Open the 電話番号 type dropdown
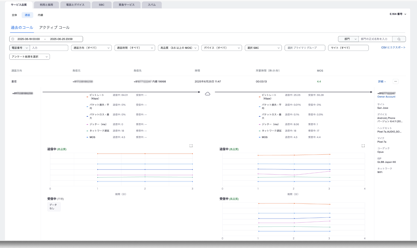 (x=20, y=48)
